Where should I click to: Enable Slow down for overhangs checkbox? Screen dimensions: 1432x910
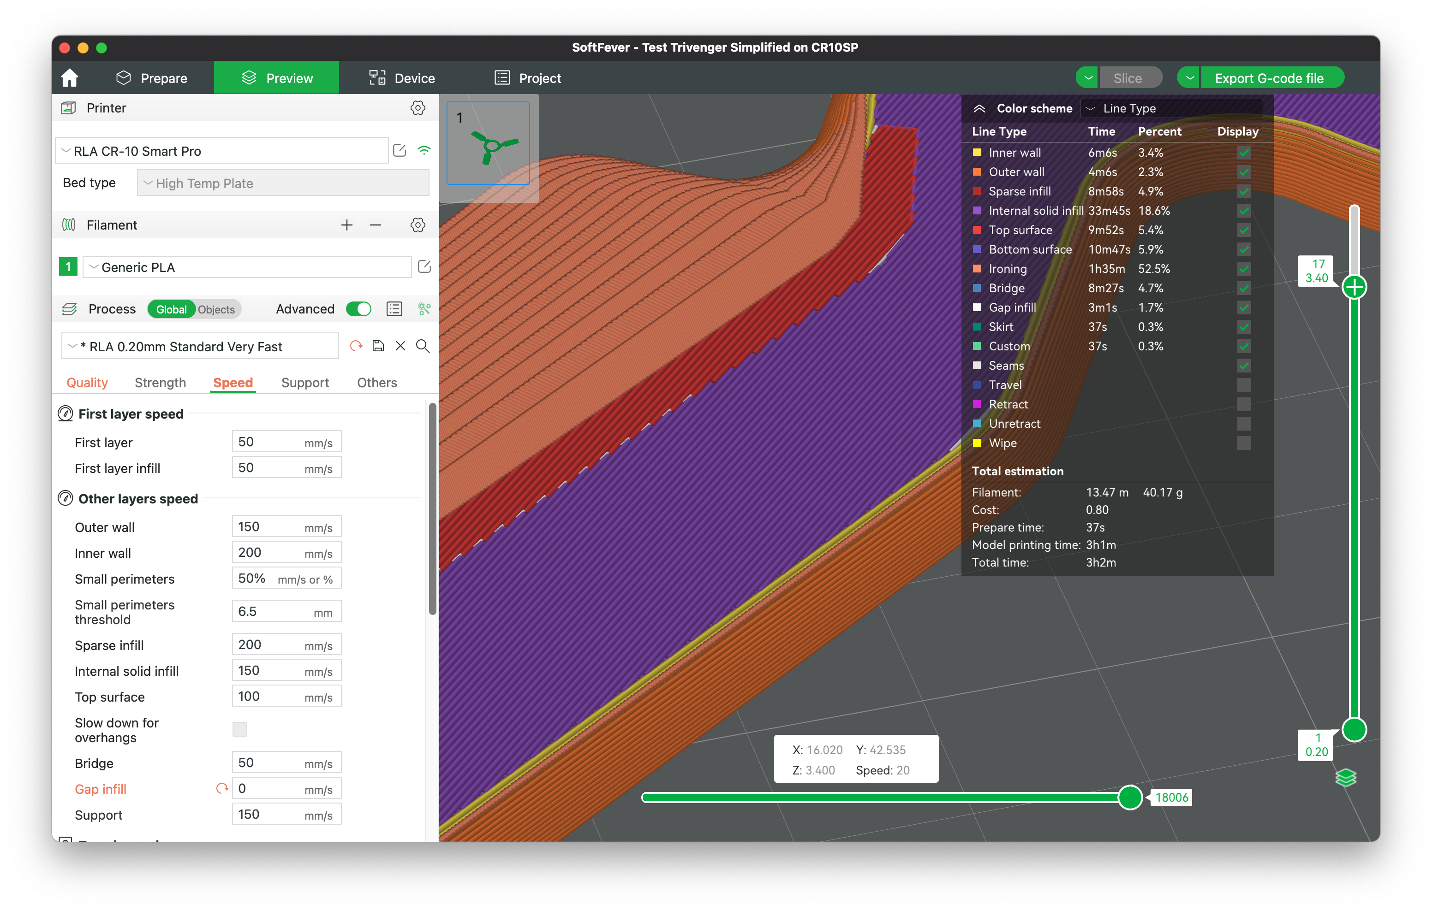tap(239, 729)
